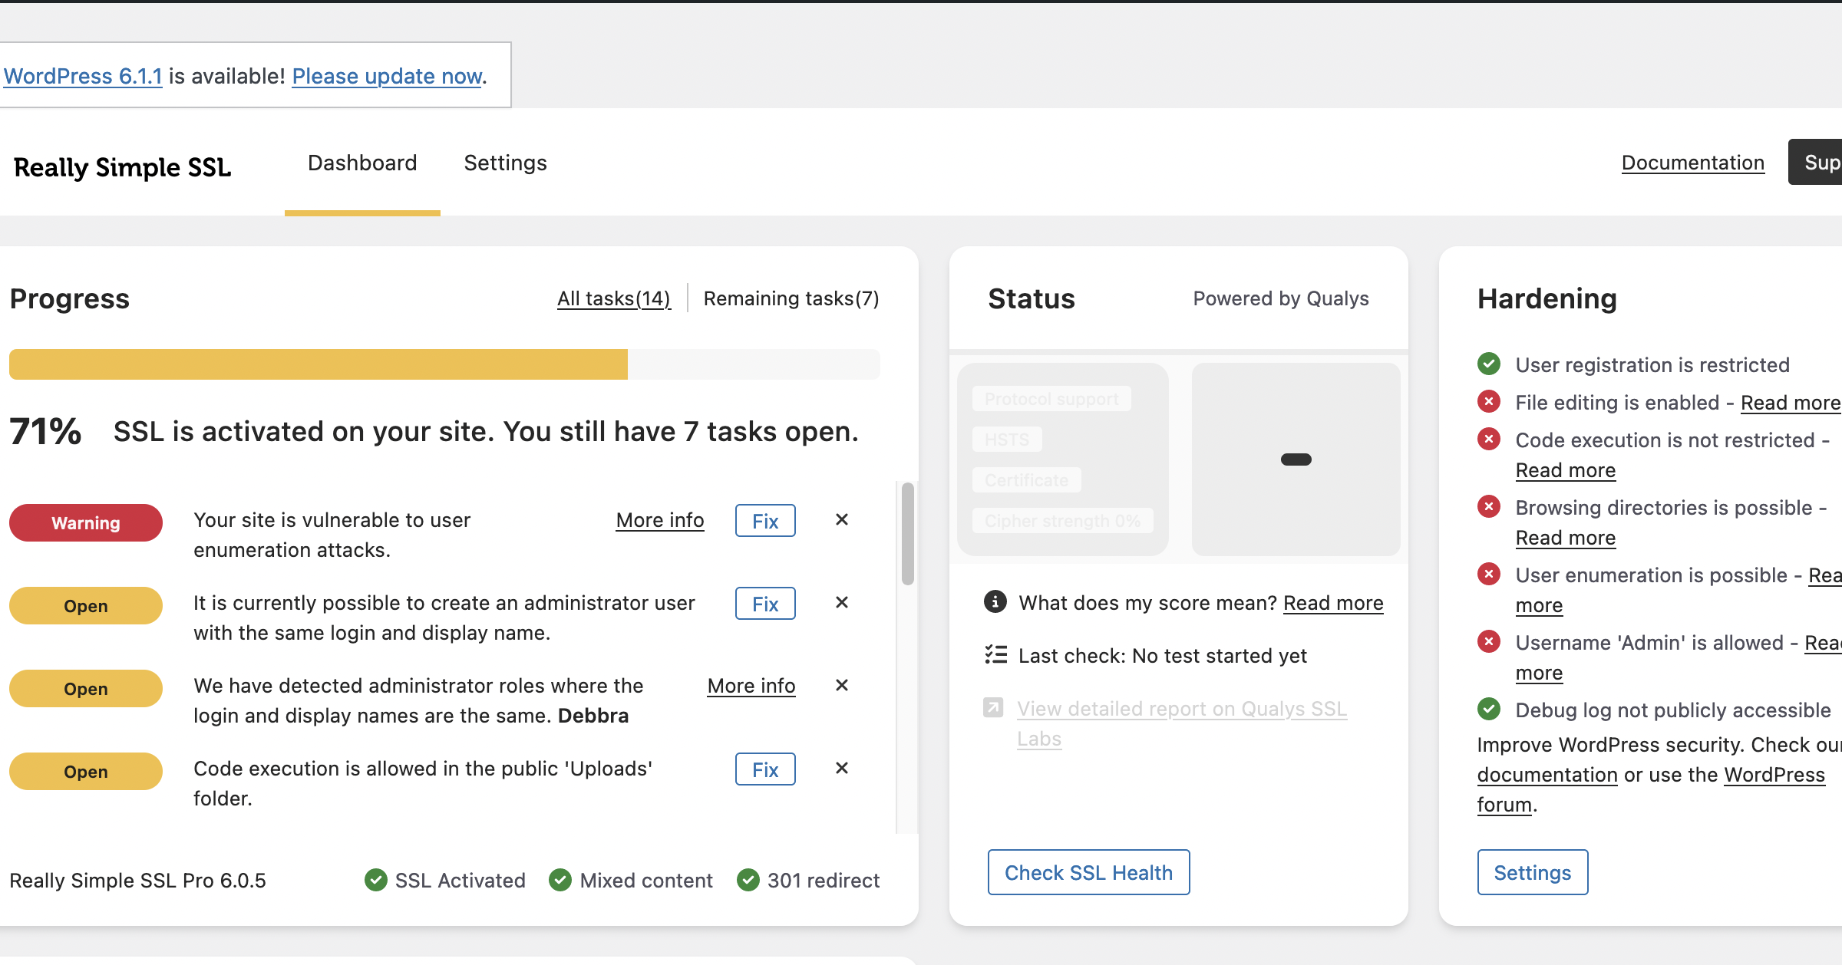Read more about what score means

1333,603
